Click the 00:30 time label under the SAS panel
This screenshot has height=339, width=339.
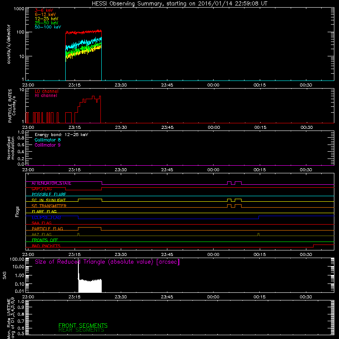(x=306, y=297)
